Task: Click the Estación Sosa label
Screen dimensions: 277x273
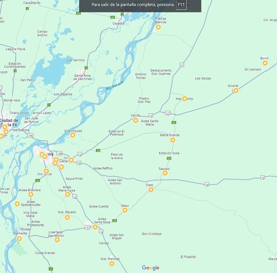Action: [169, 153]
